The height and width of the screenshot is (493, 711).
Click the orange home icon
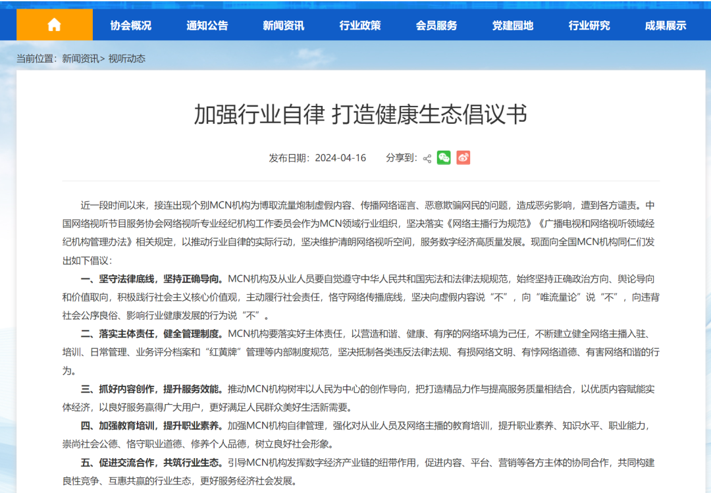55,23
